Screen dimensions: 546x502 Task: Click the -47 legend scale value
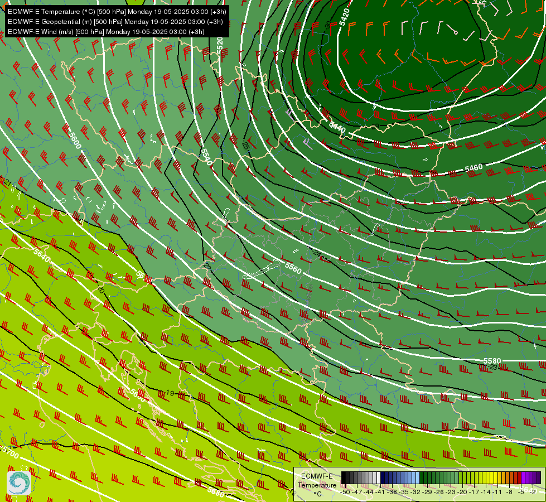tap(357, 492)
